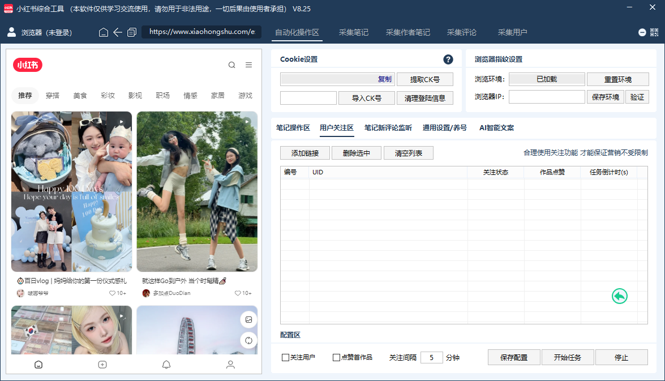Click the notification bell in the bottom nav
Image resolution: width=665 pixels, height=381 pixels.
pos(166,365)
